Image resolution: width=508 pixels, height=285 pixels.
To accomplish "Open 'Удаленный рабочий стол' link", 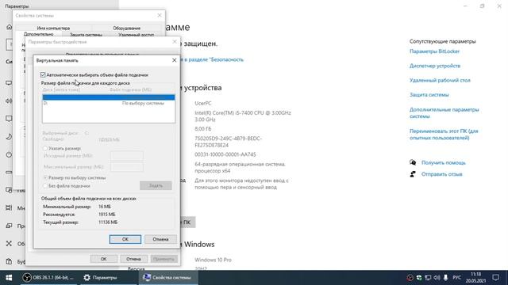I will point(440,80).
